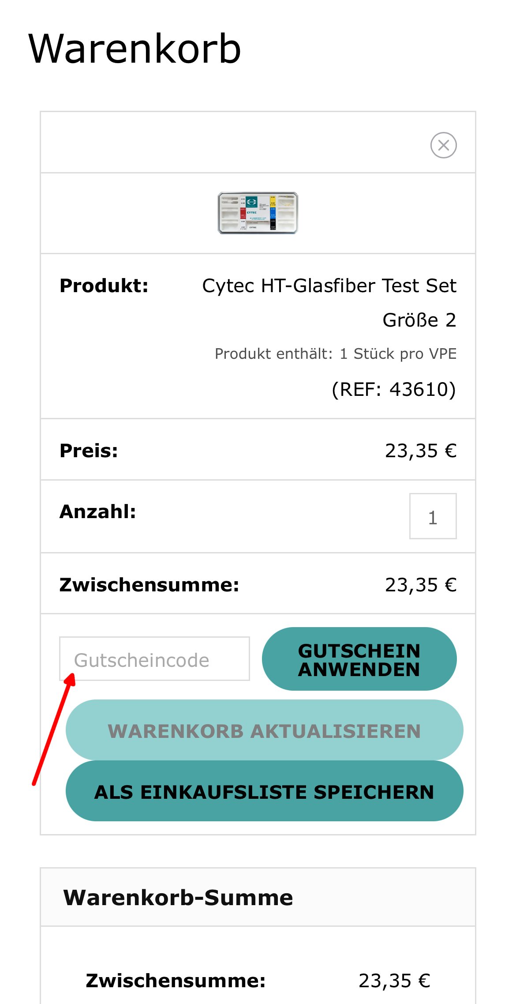Select the Preis amount 23,35 €

point(421,451)
